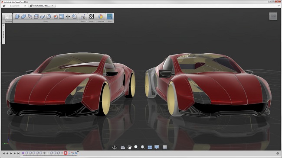Activate the Orbit navigation tool
Viewport: 282px width, 158px height.
(115, 148)
